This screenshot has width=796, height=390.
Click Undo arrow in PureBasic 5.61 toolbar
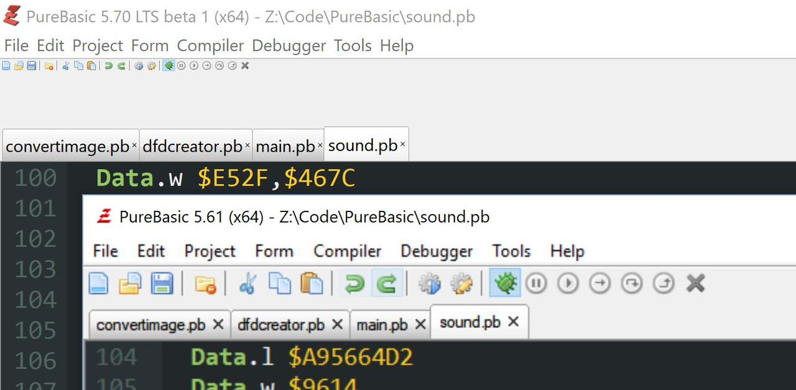tap(355, 284)
